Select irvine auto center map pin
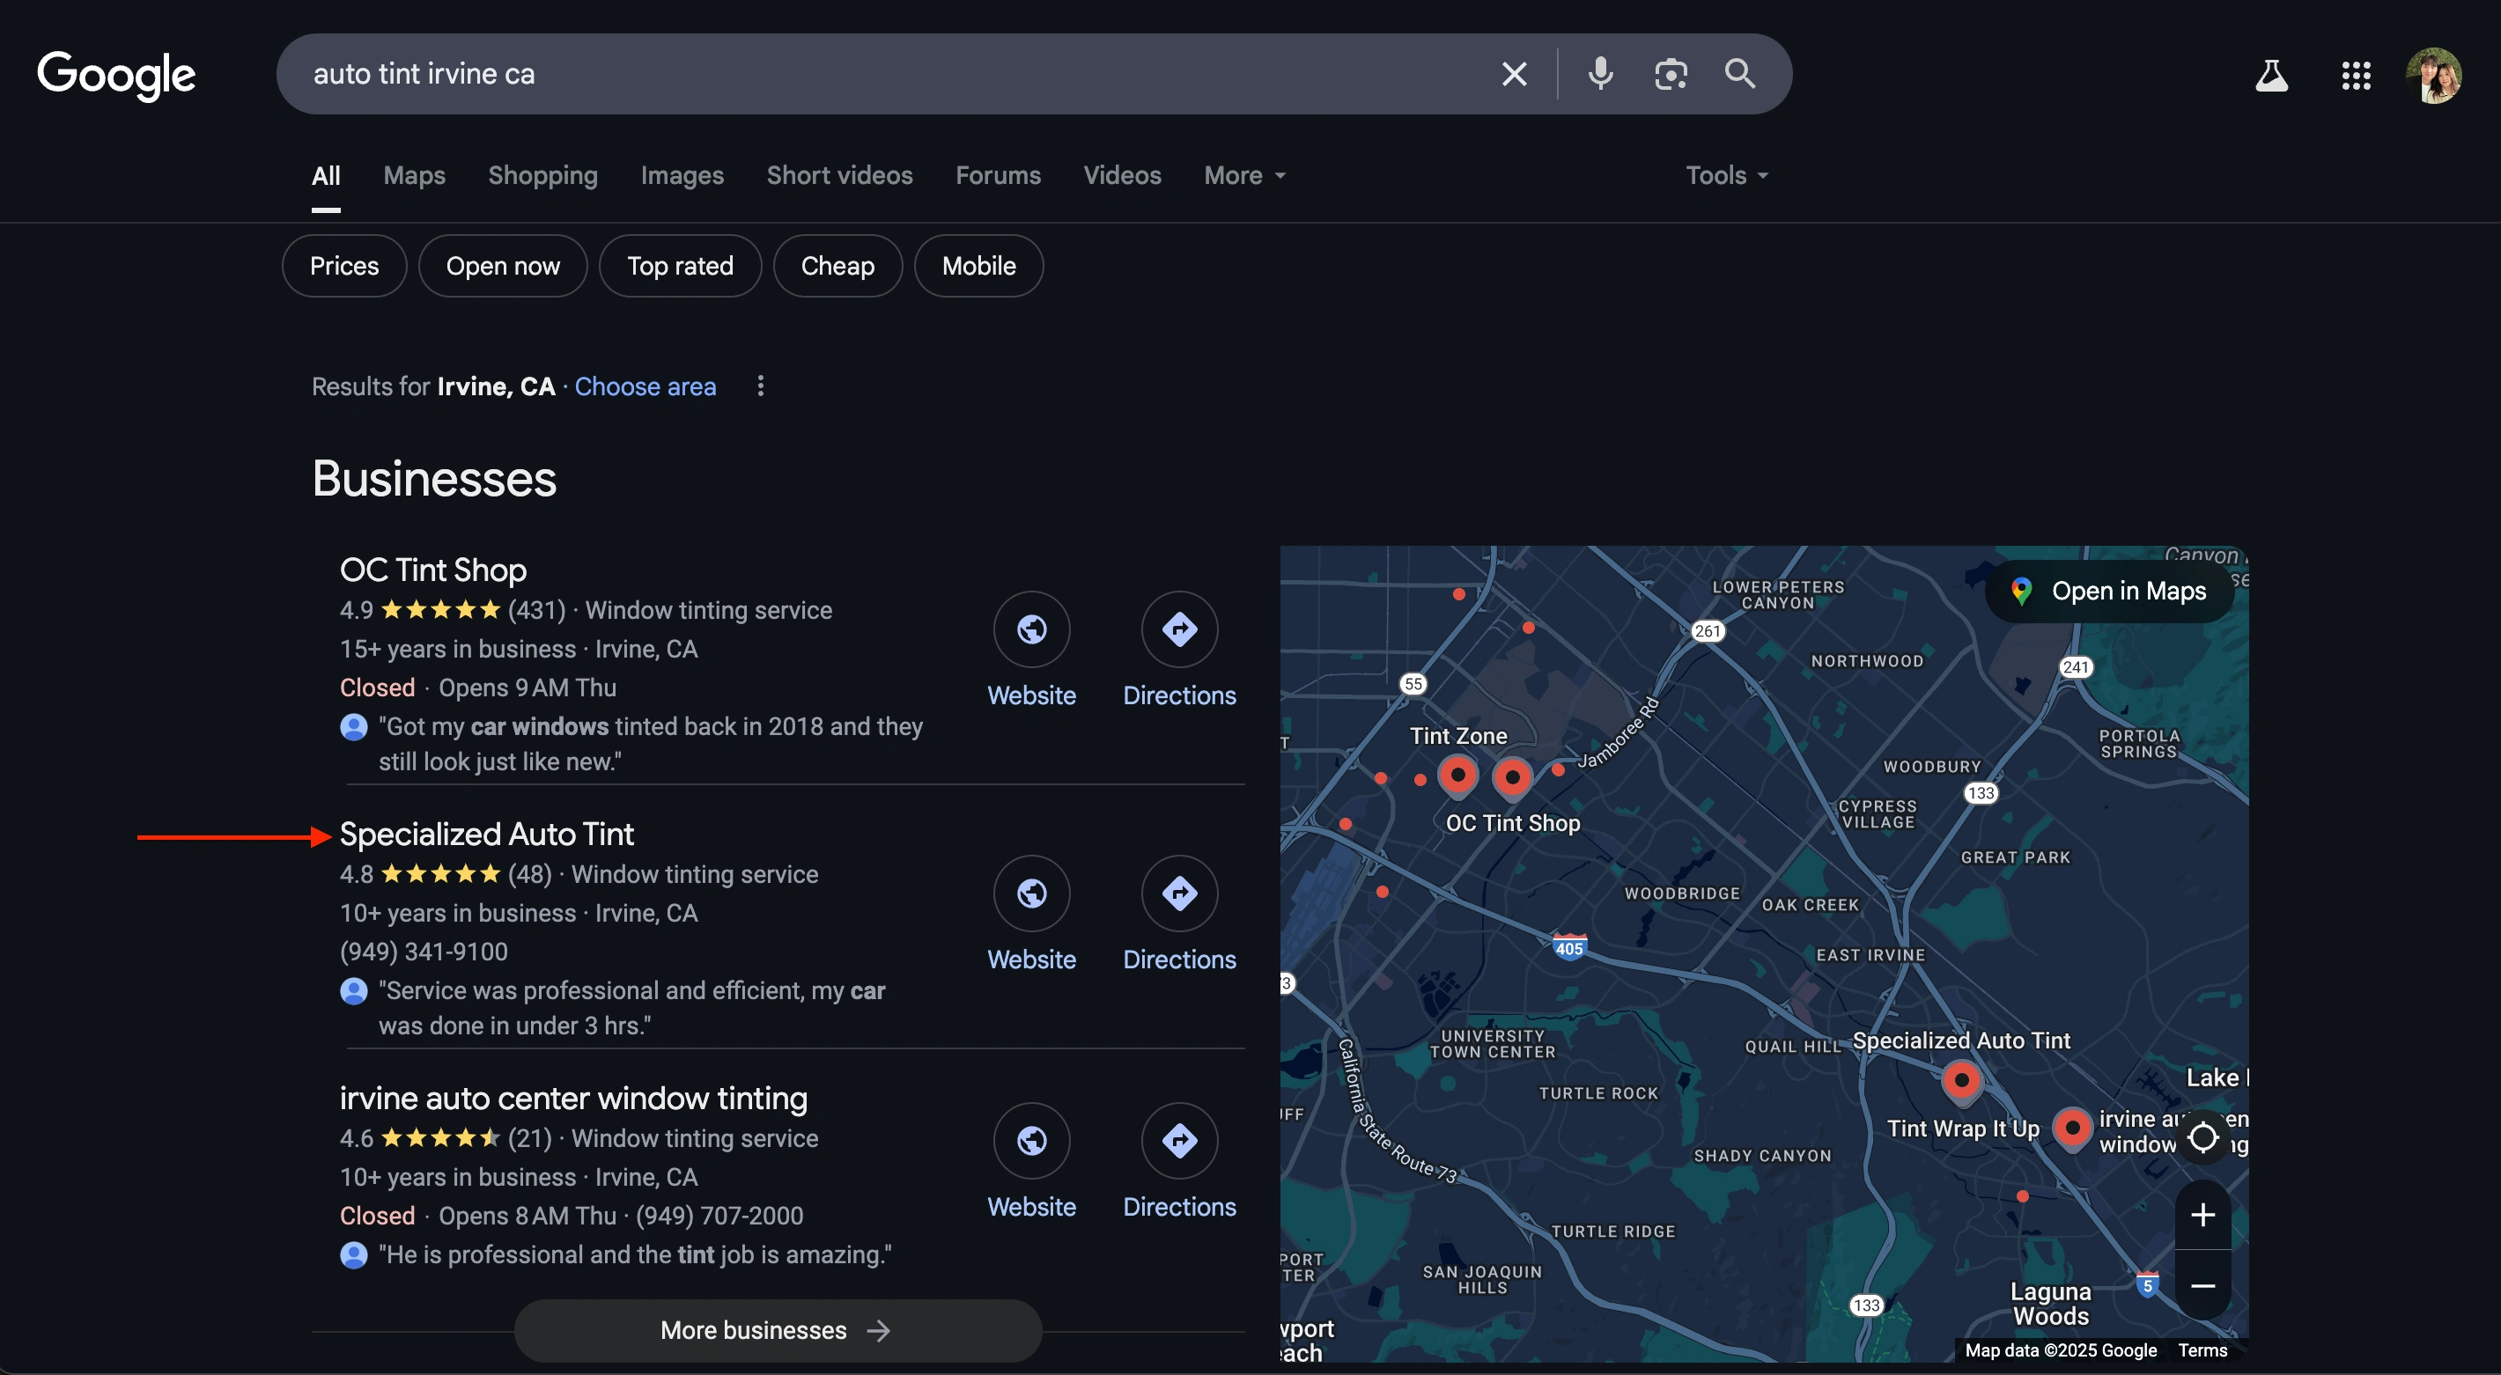This screenshot has height=1375, width=2501. pos(2072,1129)
